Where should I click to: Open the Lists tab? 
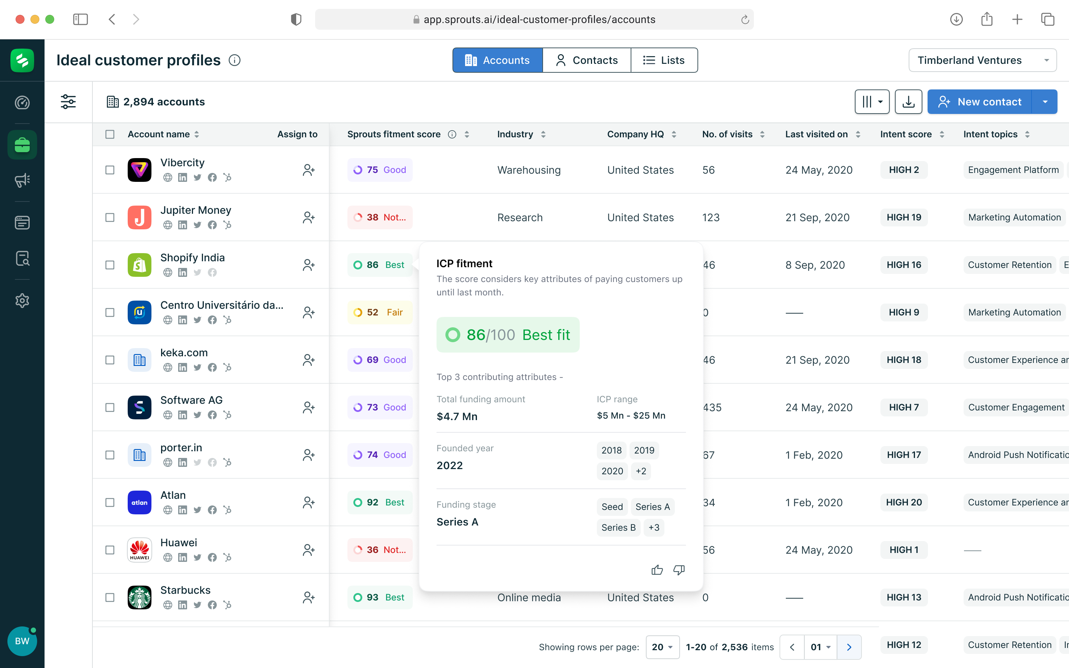(664, 60)
